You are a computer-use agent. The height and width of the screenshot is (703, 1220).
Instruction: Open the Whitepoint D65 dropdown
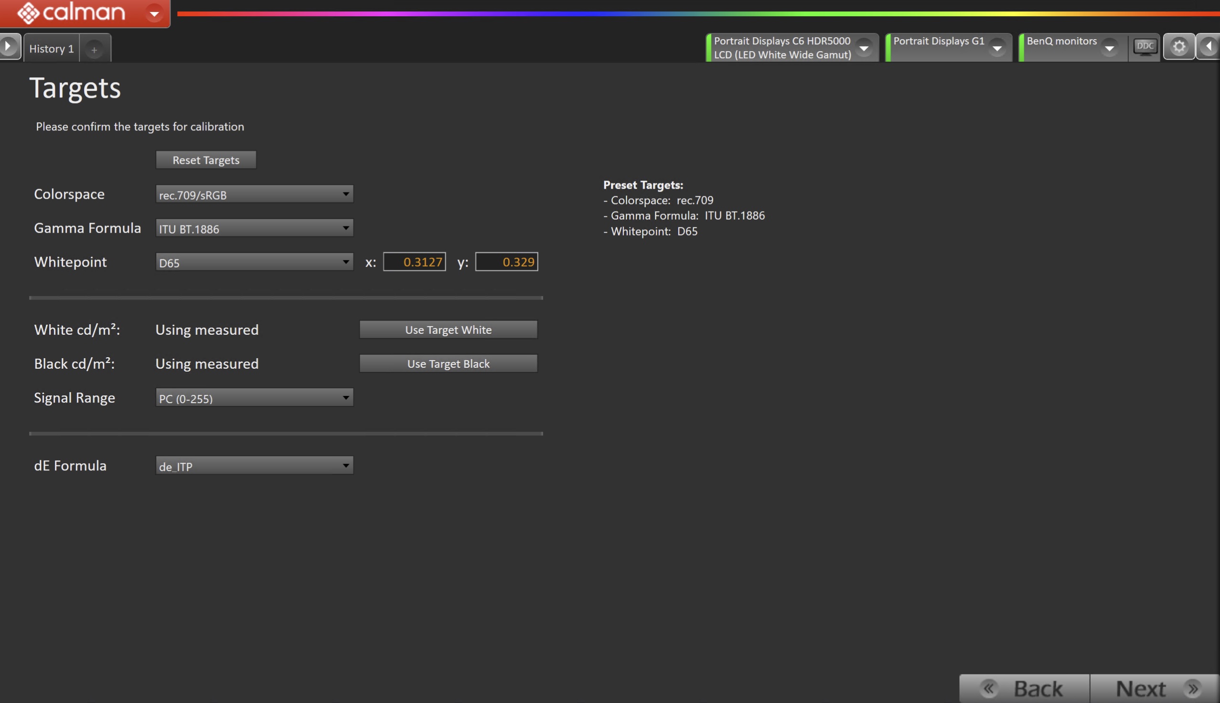click(254, 262)
